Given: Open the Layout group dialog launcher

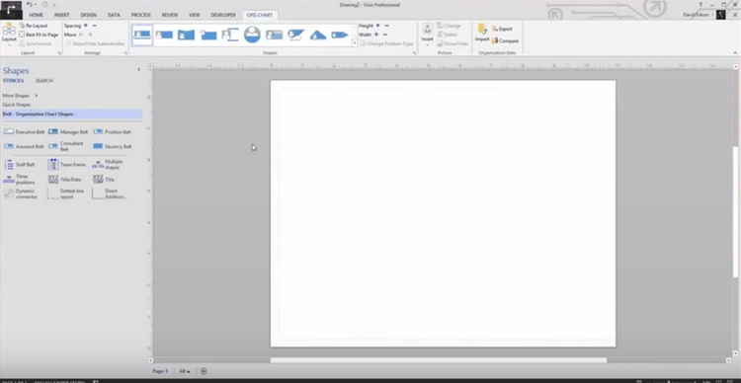Looking at the screenshot, I should point(59,53).
